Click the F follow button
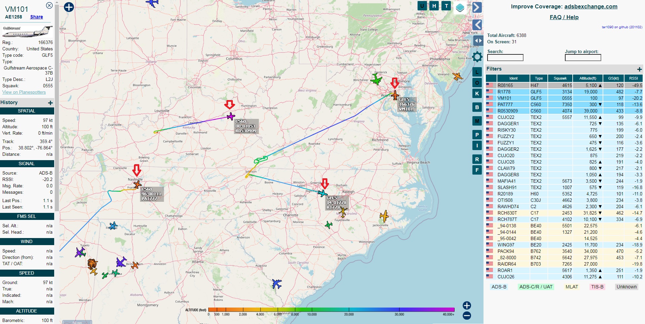Image resolution: width=645 pixels, height=324 pixels. pos(477,170)
